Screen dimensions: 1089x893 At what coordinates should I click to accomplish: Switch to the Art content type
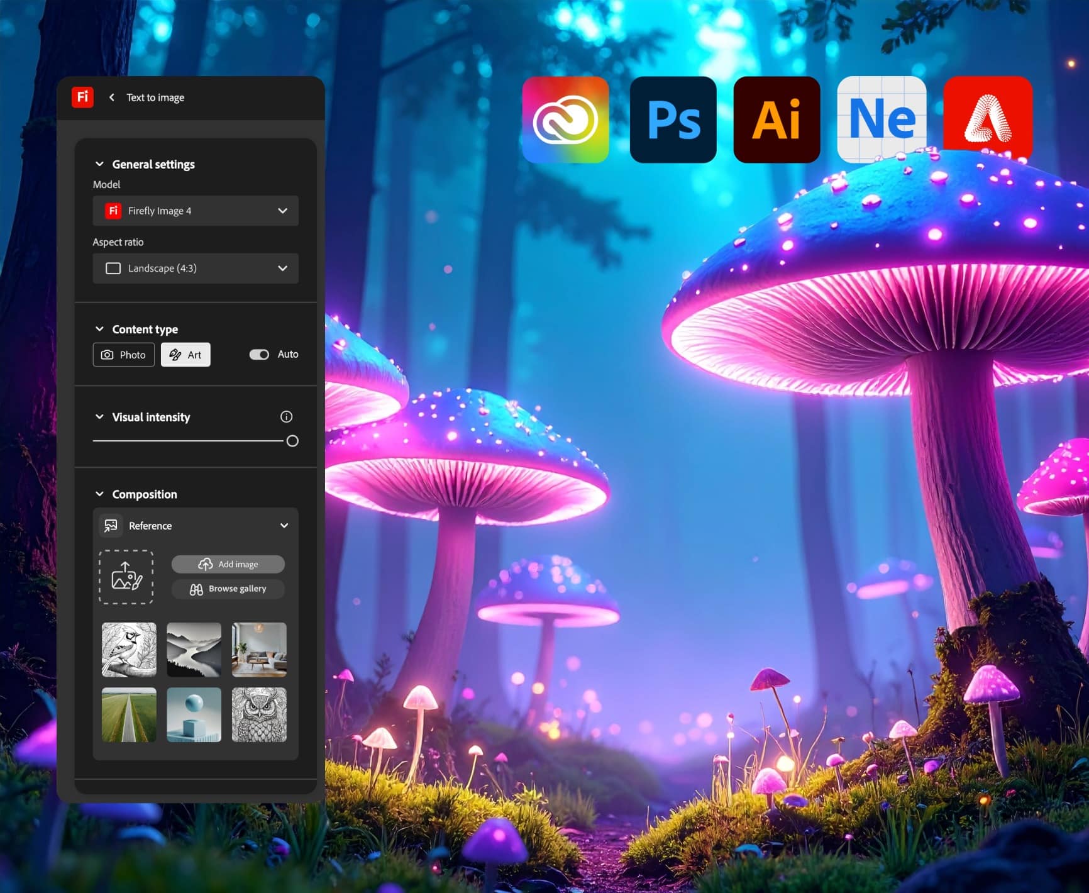[185, 354]
